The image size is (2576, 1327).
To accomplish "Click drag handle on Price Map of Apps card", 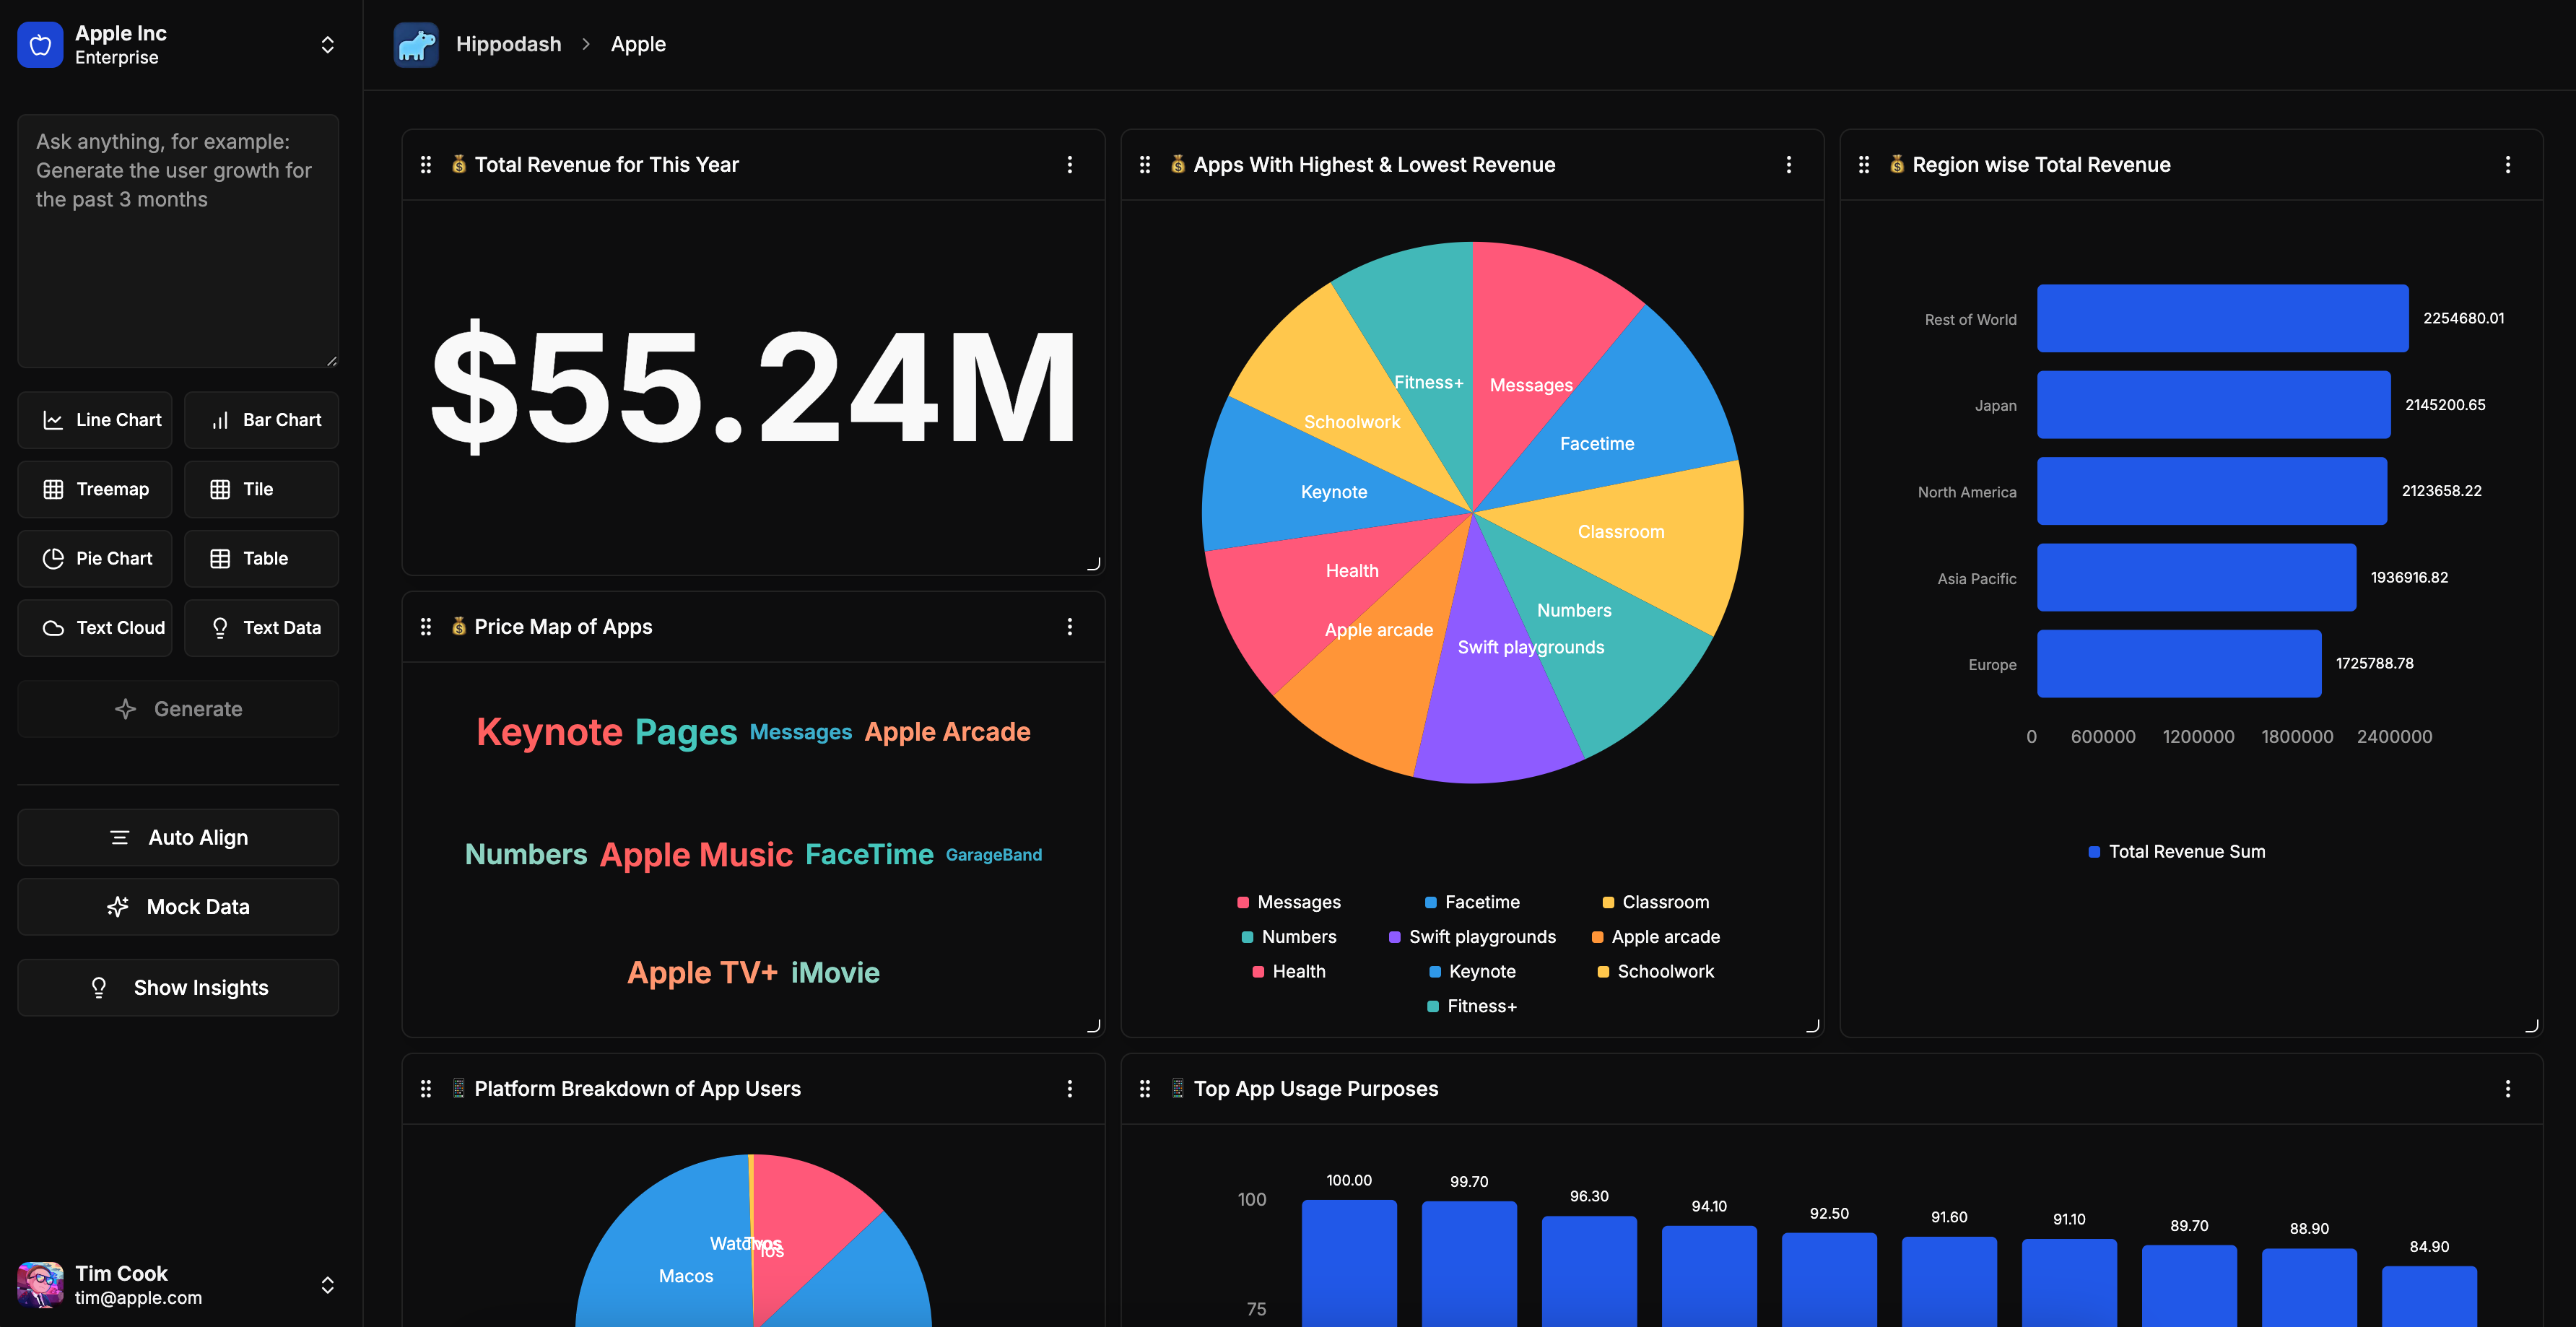I will coord(426,626).
